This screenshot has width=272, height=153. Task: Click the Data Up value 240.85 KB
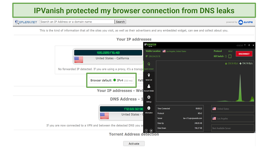point(198,123)
